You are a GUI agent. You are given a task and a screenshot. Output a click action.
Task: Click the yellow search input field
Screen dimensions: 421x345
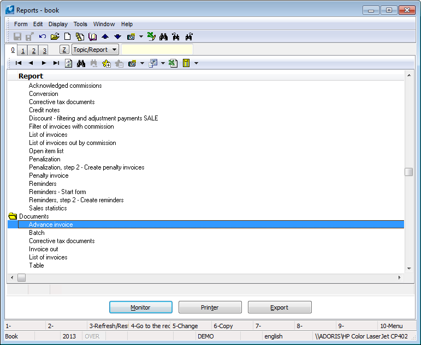click(157, 50)
